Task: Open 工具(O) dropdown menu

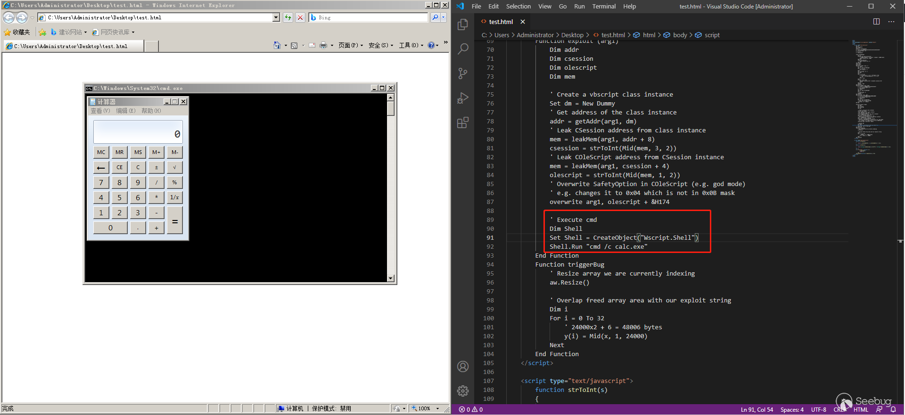Action: [411, 45]
